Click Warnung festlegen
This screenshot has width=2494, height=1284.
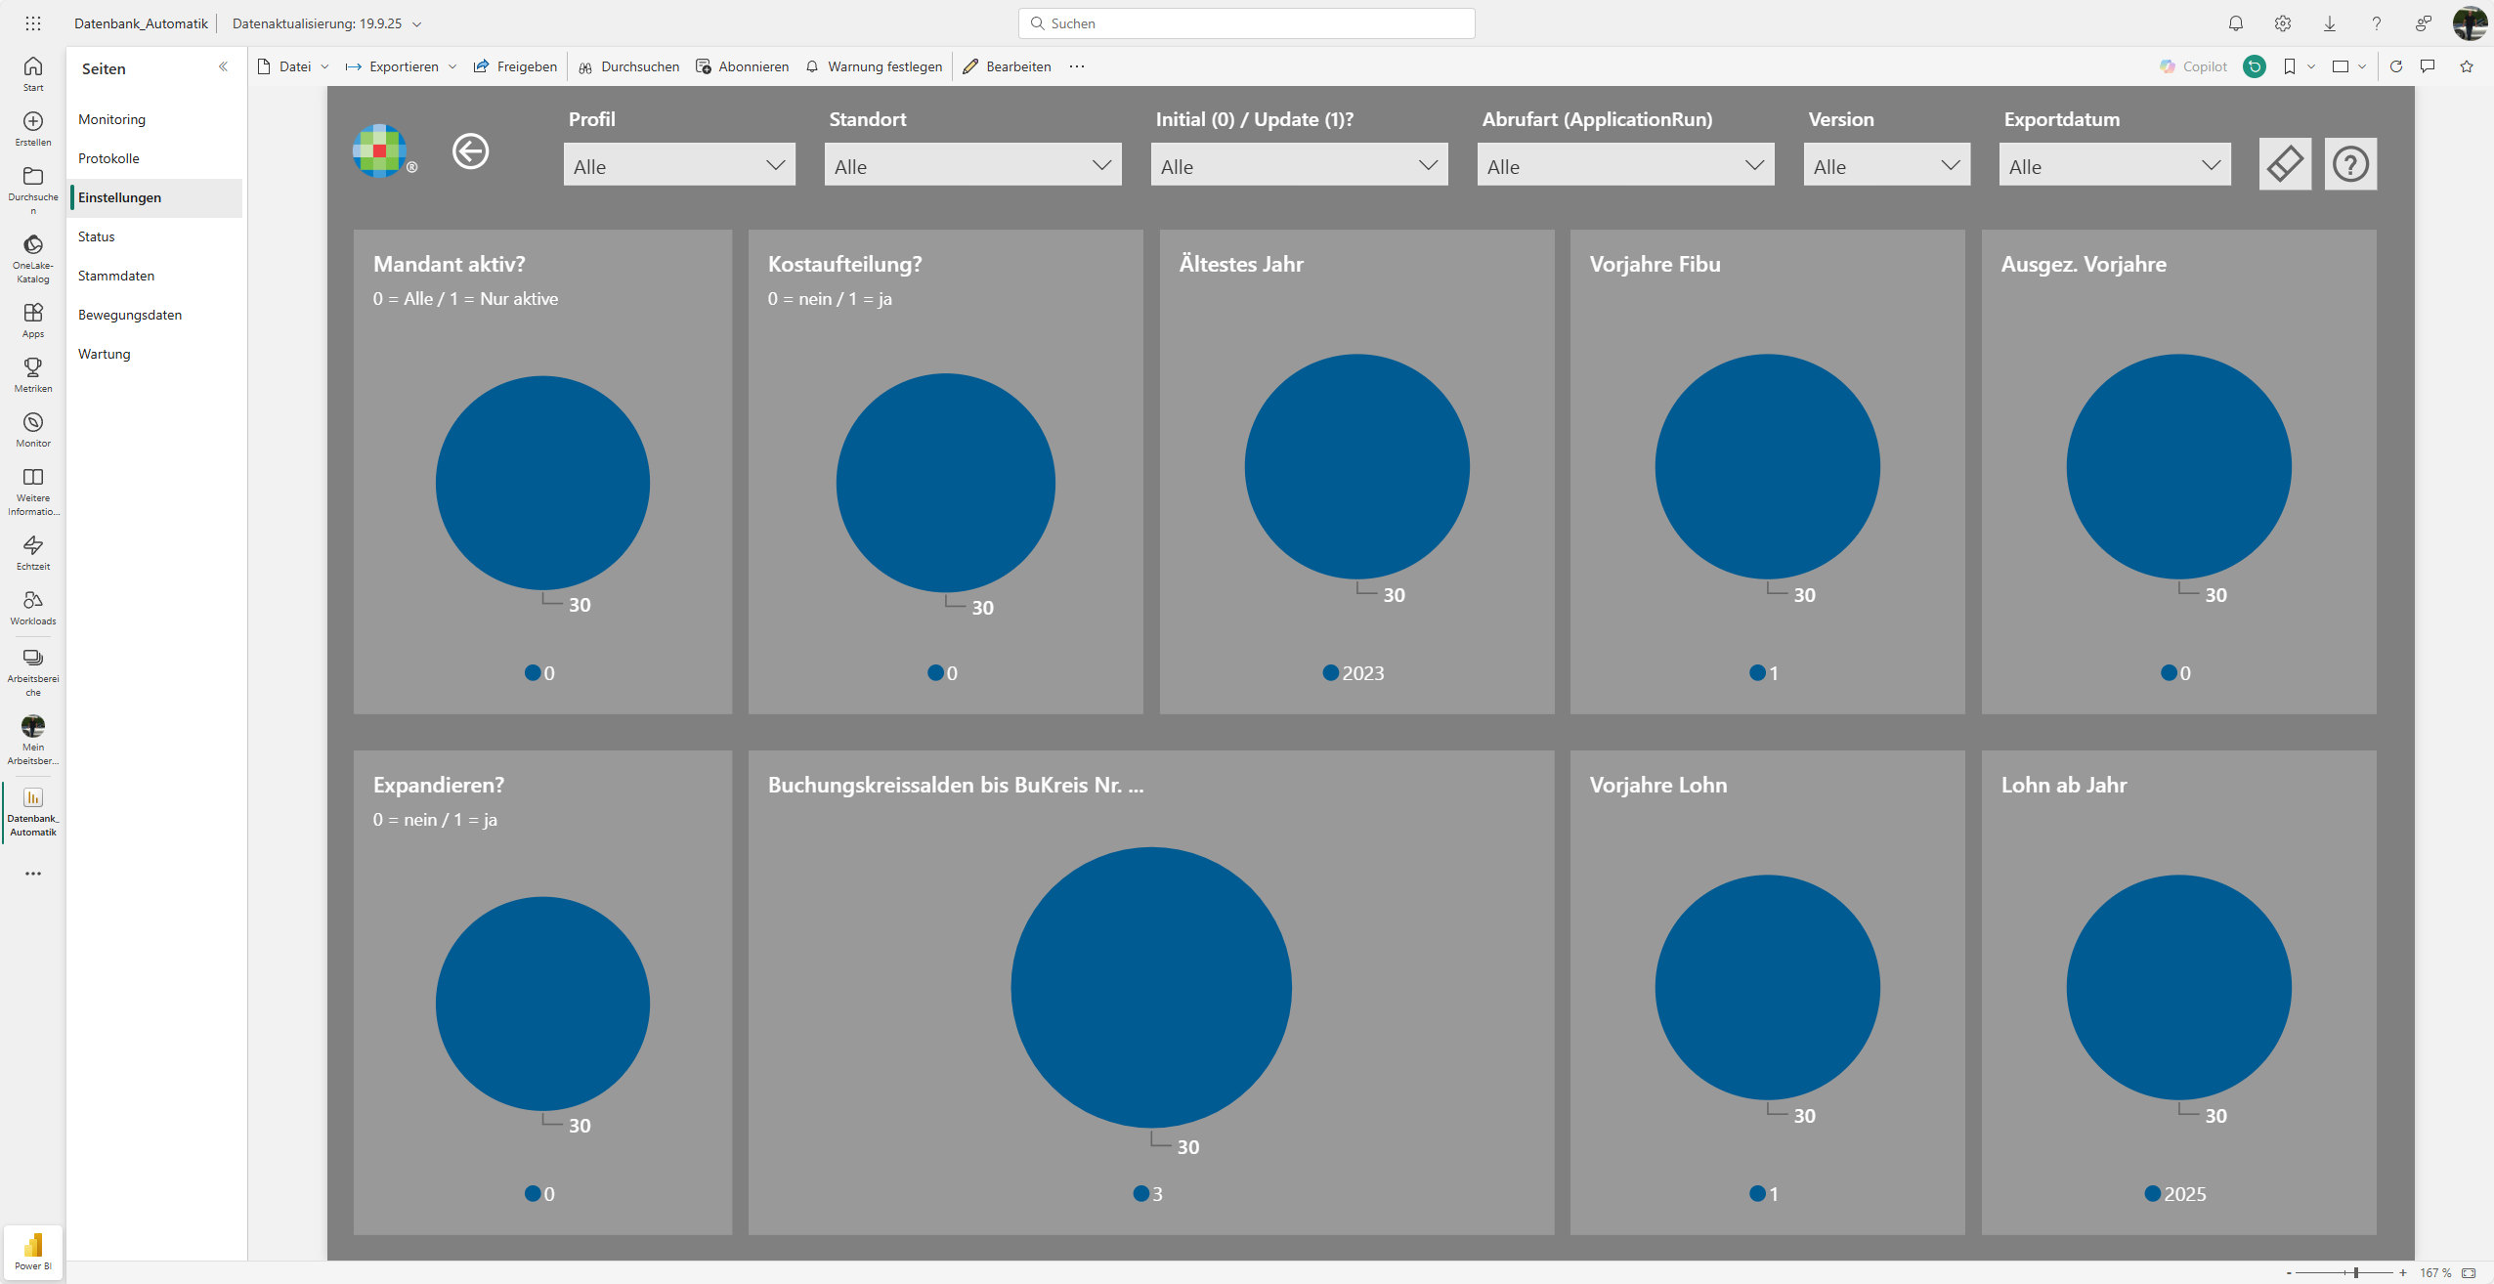(x=874, y=66)
